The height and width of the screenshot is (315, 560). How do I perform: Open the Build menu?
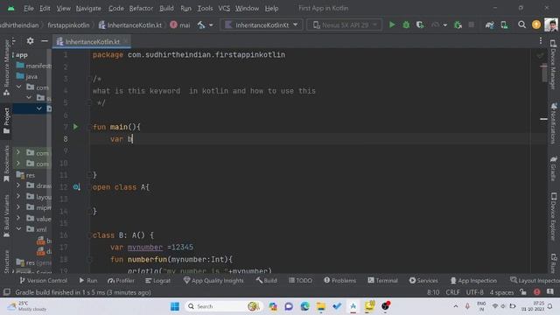166,8
